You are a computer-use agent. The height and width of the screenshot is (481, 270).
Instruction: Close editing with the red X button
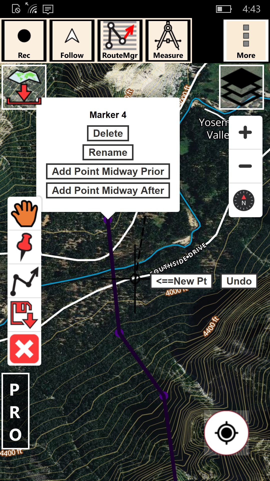coord(24,349)
